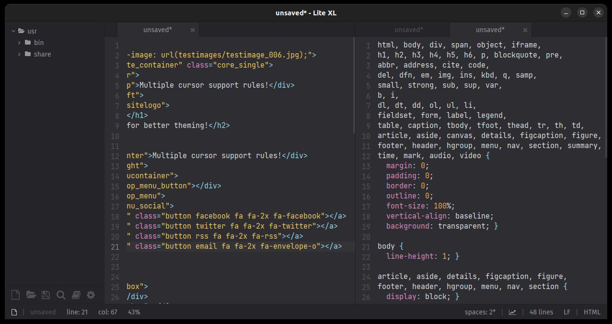This screenshot has width=612, height=324.
Task: Create a new file using the toolbar
Action: coord(15,295)
